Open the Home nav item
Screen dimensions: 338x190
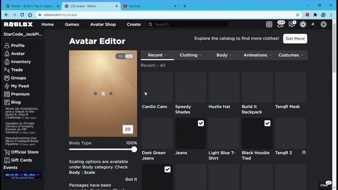pyautogui.click(x=48, y=24)
